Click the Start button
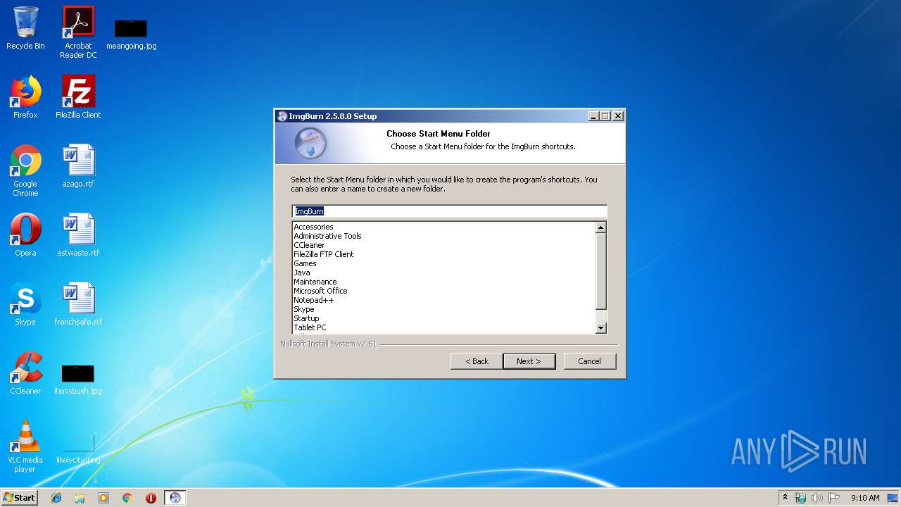This screenshot has width=901, height=507. [x=20, y=498]
